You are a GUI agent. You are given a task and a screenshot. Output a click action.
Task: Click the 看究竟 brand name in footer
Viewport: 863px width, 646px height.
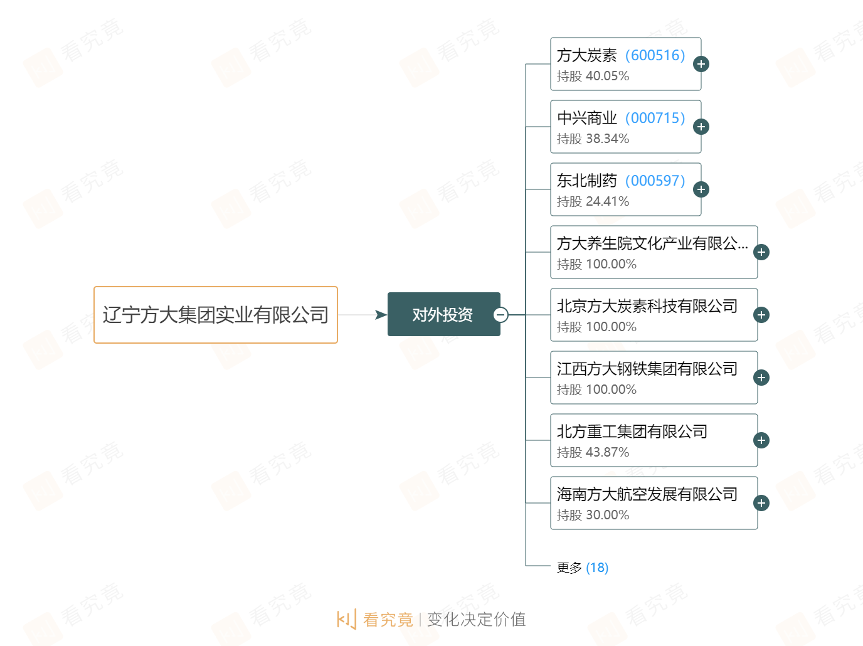(388, 620)
